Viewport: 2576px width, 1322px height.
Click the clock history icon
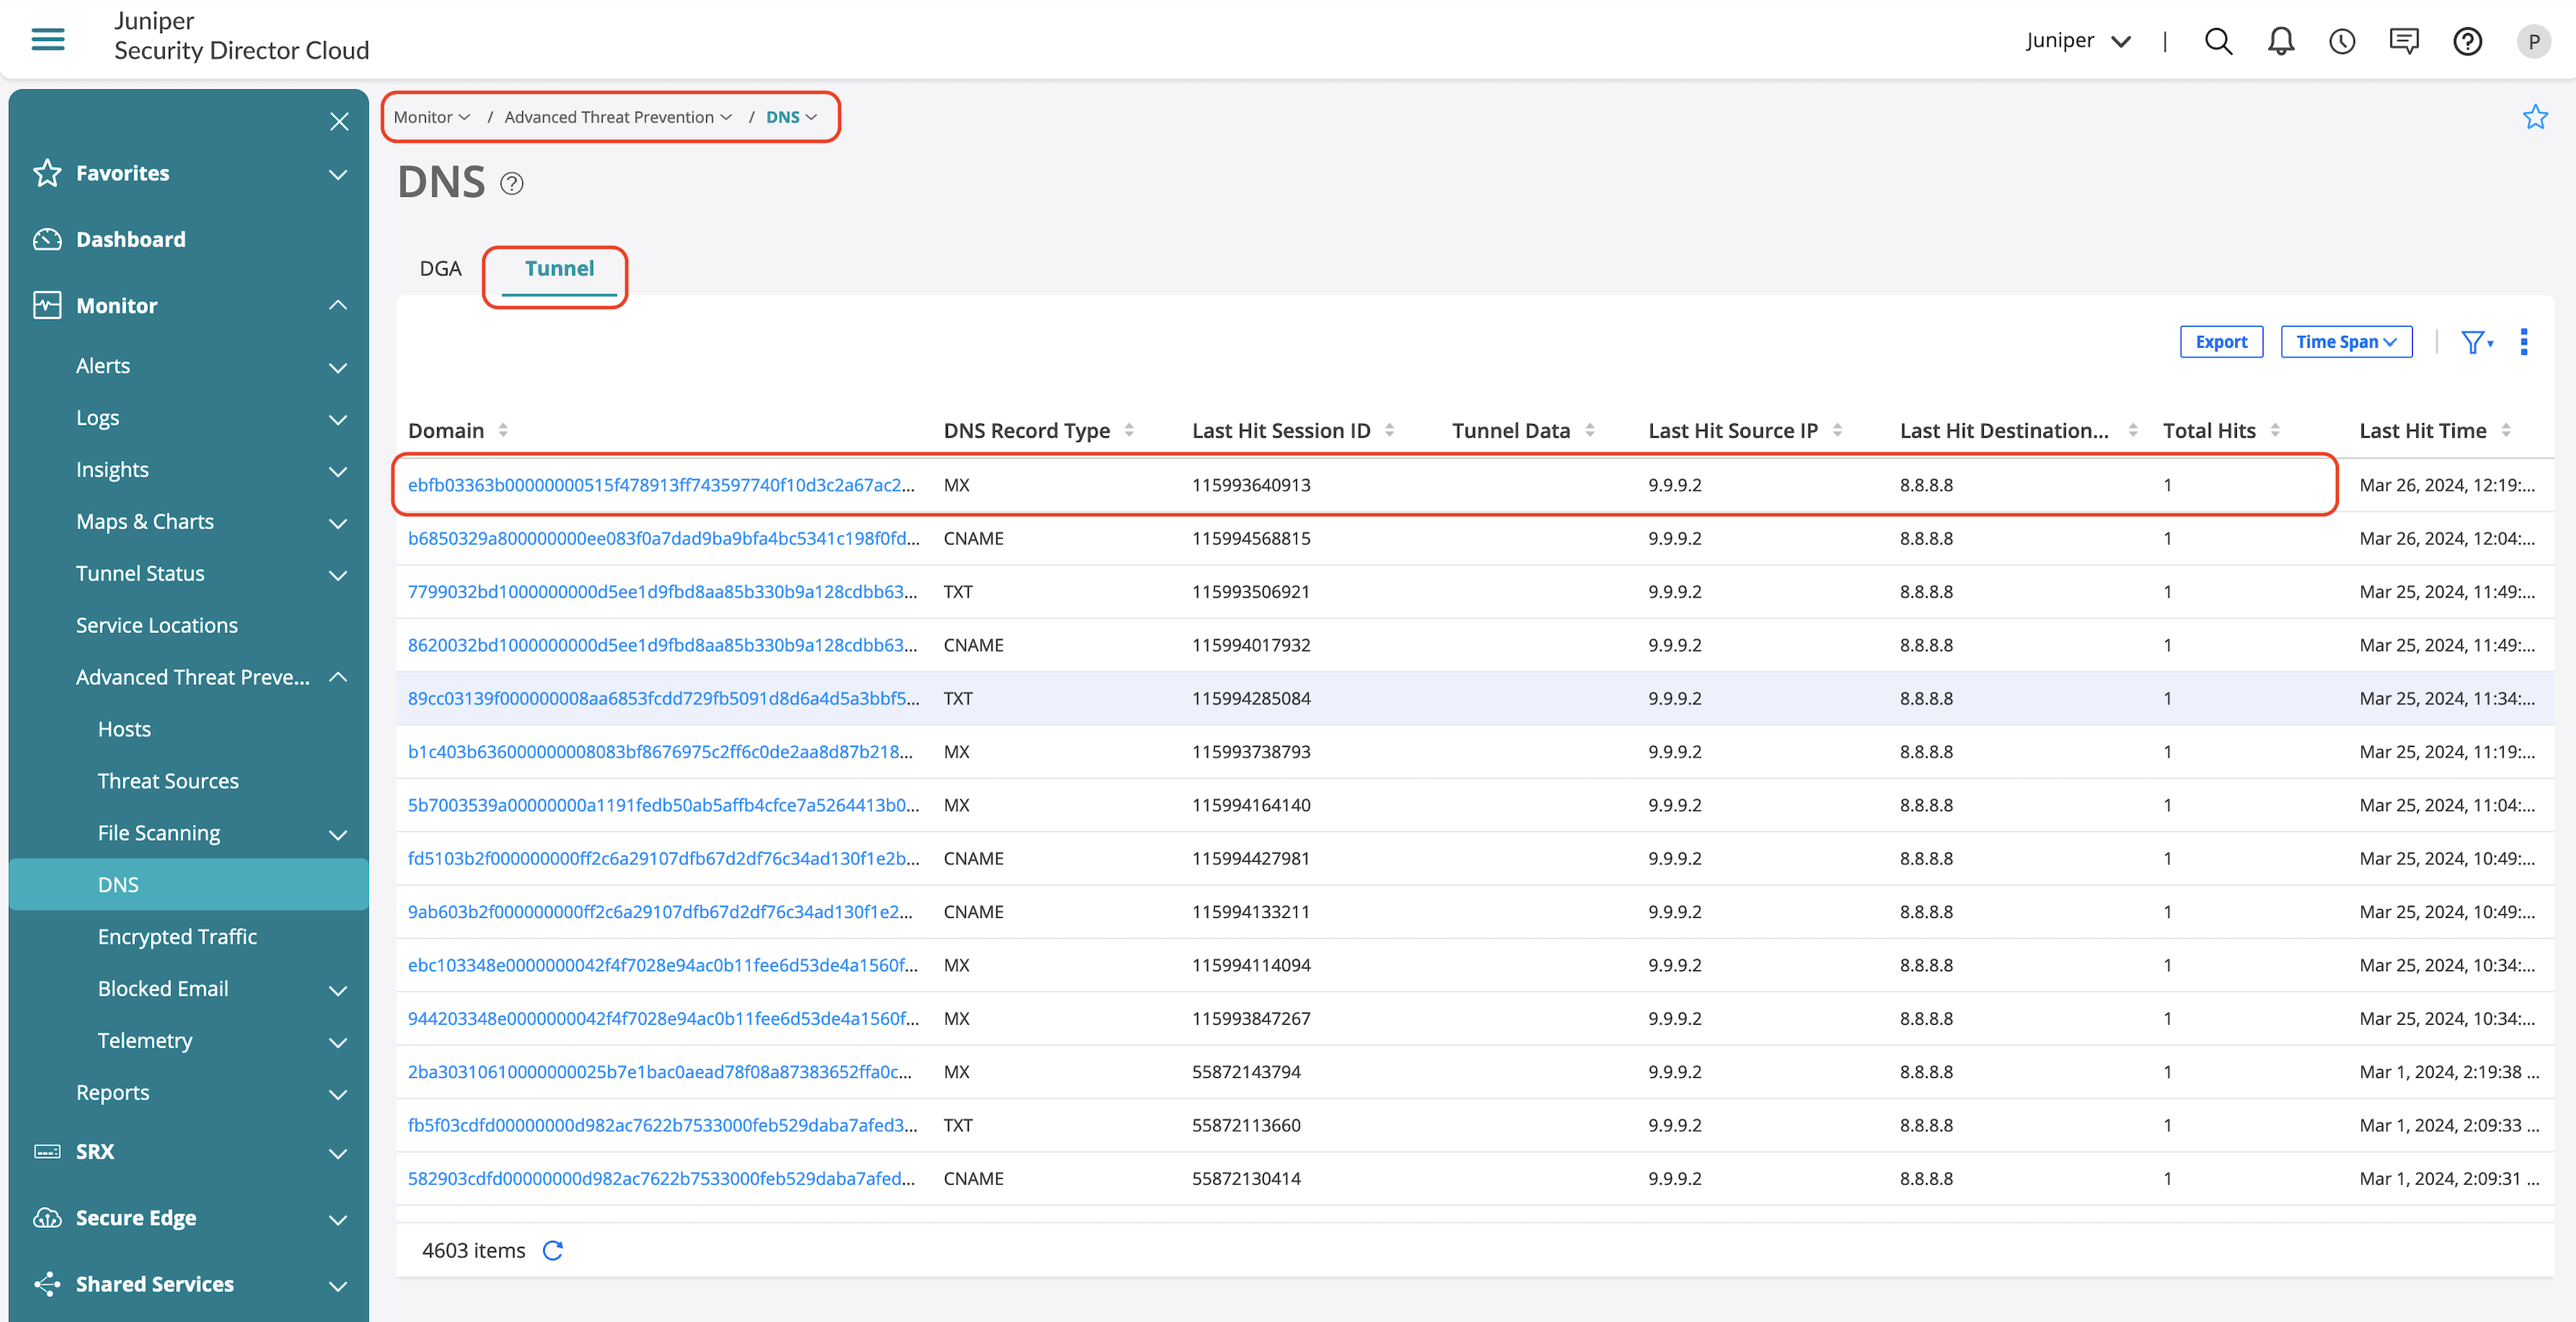tap(2341, 41)
